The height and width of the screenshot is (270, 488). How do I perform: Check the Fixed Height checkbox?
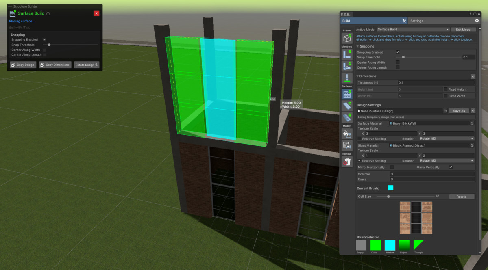coord(445,89)
